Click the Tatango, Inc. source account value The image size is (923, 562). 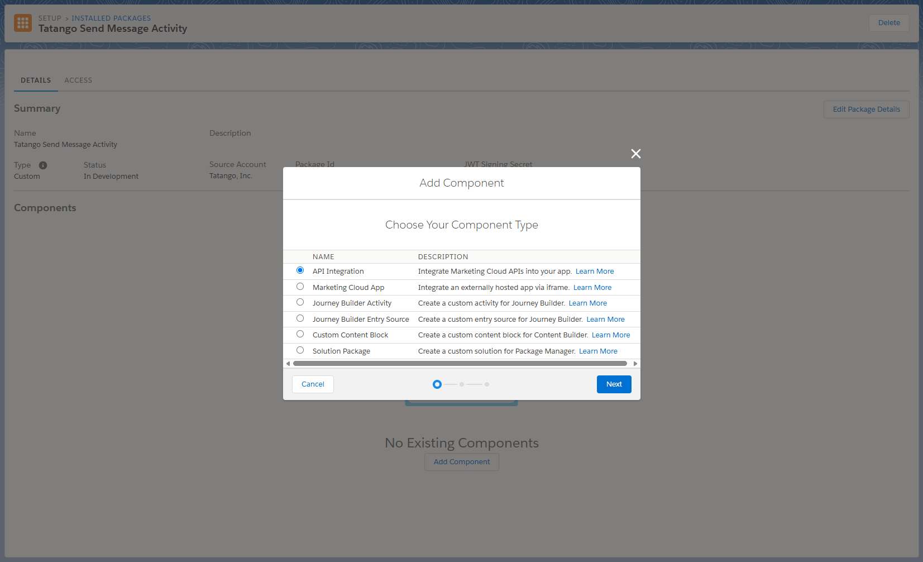pyautogui.click(x=231, y=176)
